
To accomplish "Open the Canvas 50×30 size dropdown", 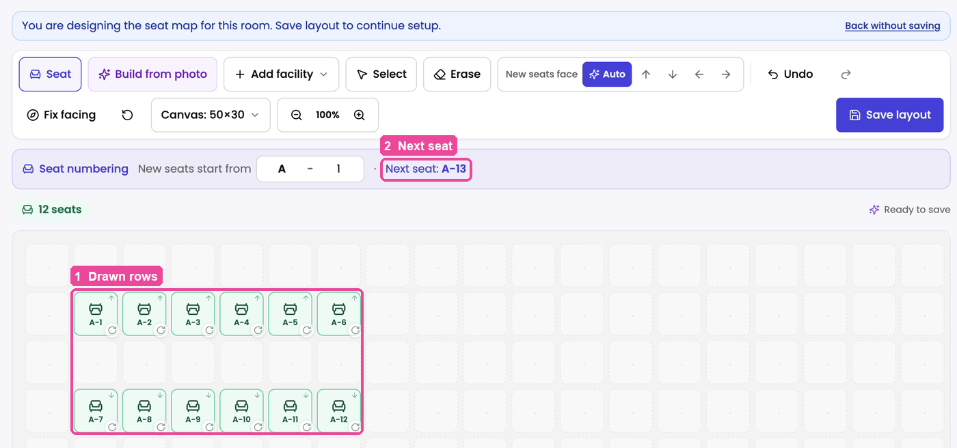I will pos(211,115).
